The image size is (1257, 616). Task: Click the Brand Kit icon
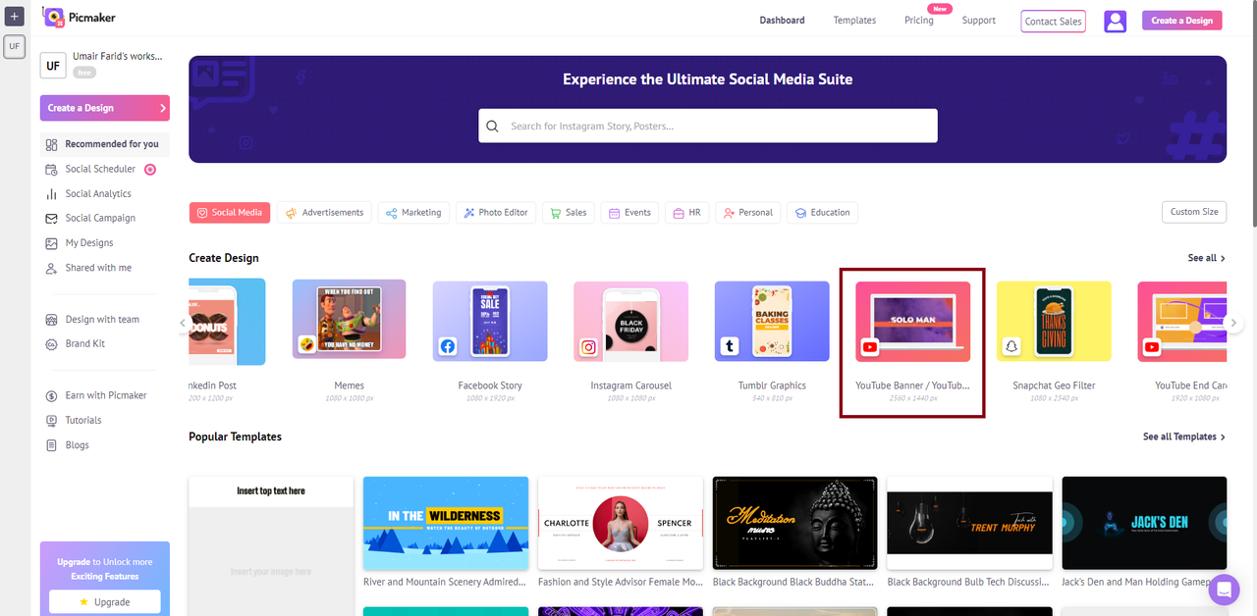[52, 344]
